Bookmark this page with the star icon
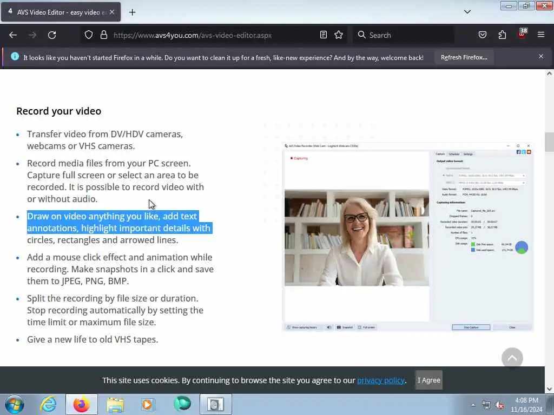This screenshot has height=415, width=554. tap(339, 35)
